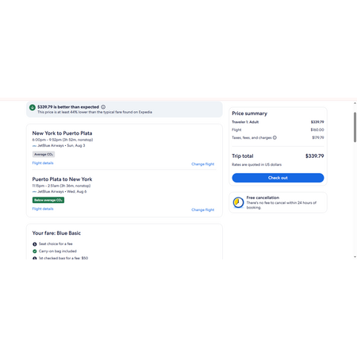The height and width of the screenshot is (357, 357).
Task: Click the scrollbar down arrow
Action: (x=355, y=257)
